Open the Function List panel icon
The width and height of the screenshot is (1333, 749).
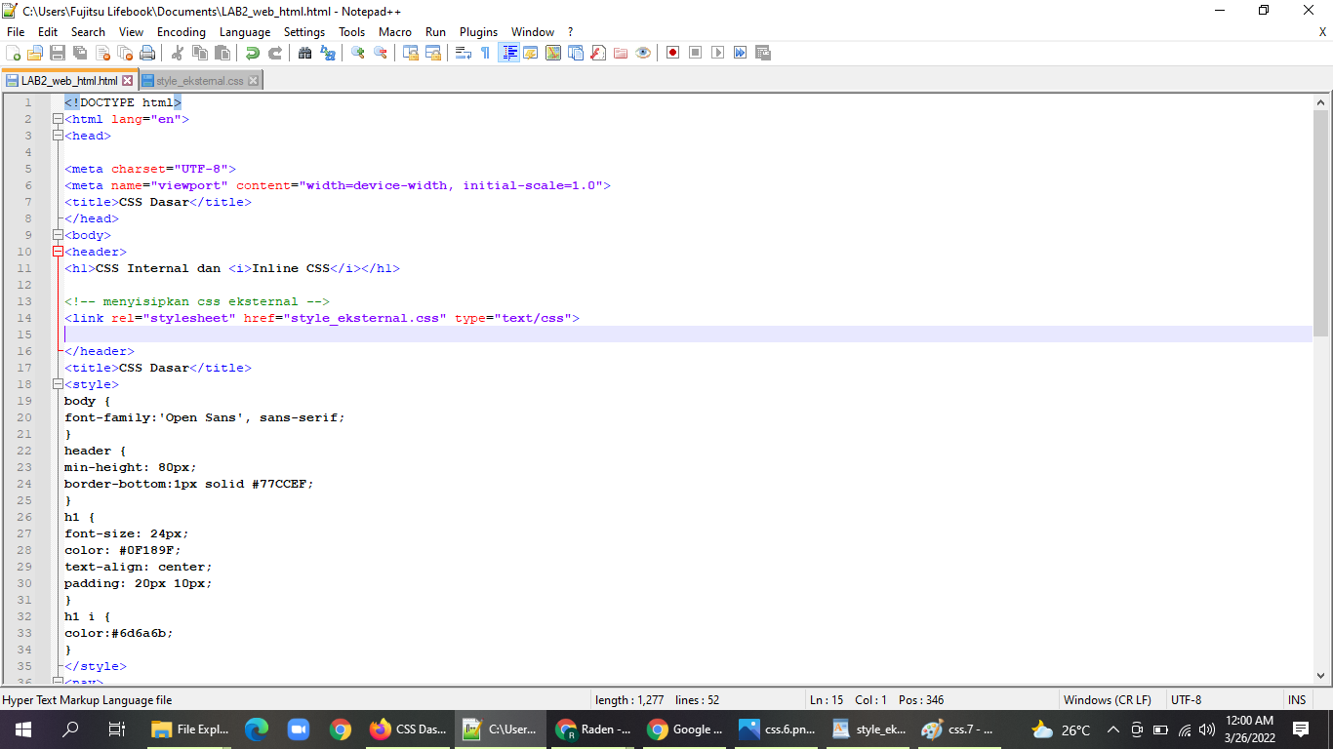[598, 53]
